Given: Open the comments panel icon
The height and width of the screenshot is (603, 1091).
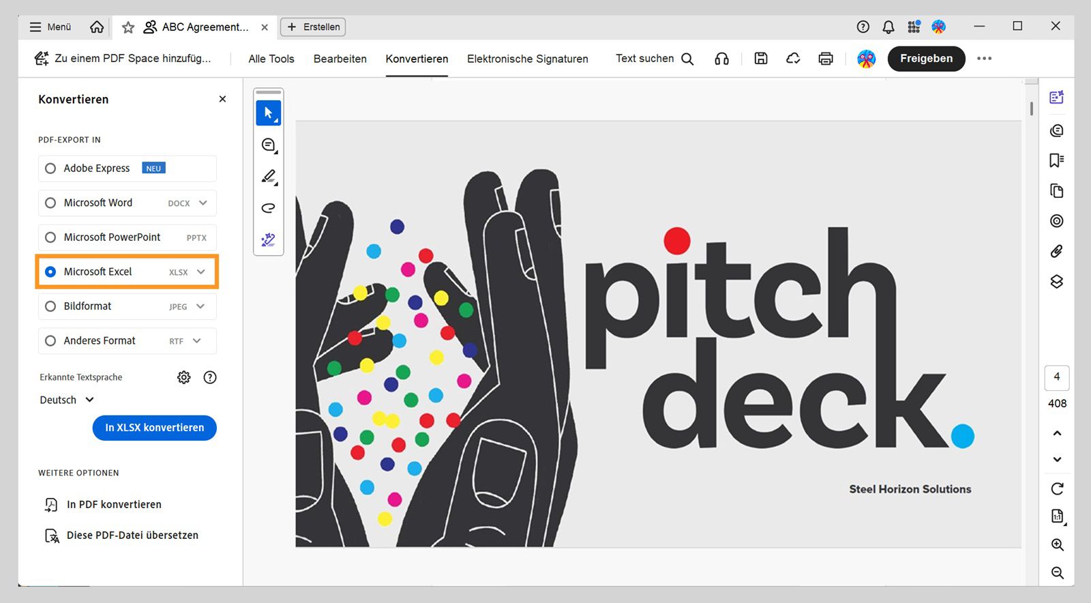Looking at the screenshot, I should pos(1057,130).
